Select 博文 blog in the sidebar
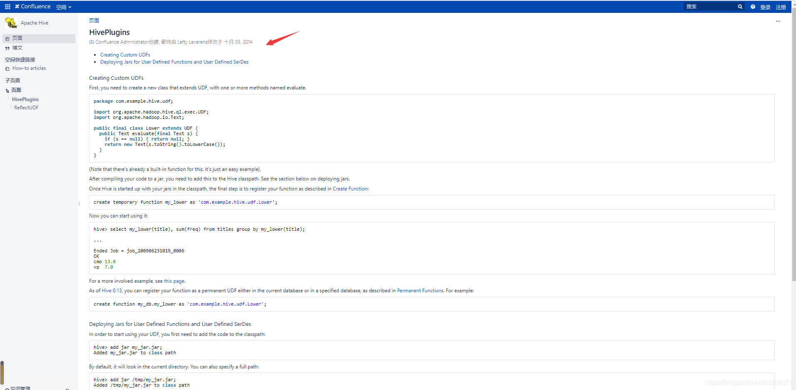Image resolution: width=796 pixels, height=390 pixels. (17, 48)
